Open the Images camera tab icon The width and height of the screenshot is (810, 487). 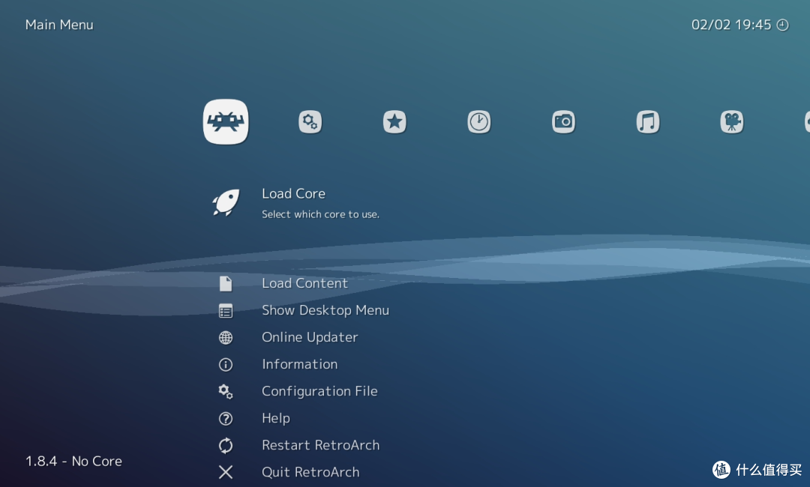563,122
